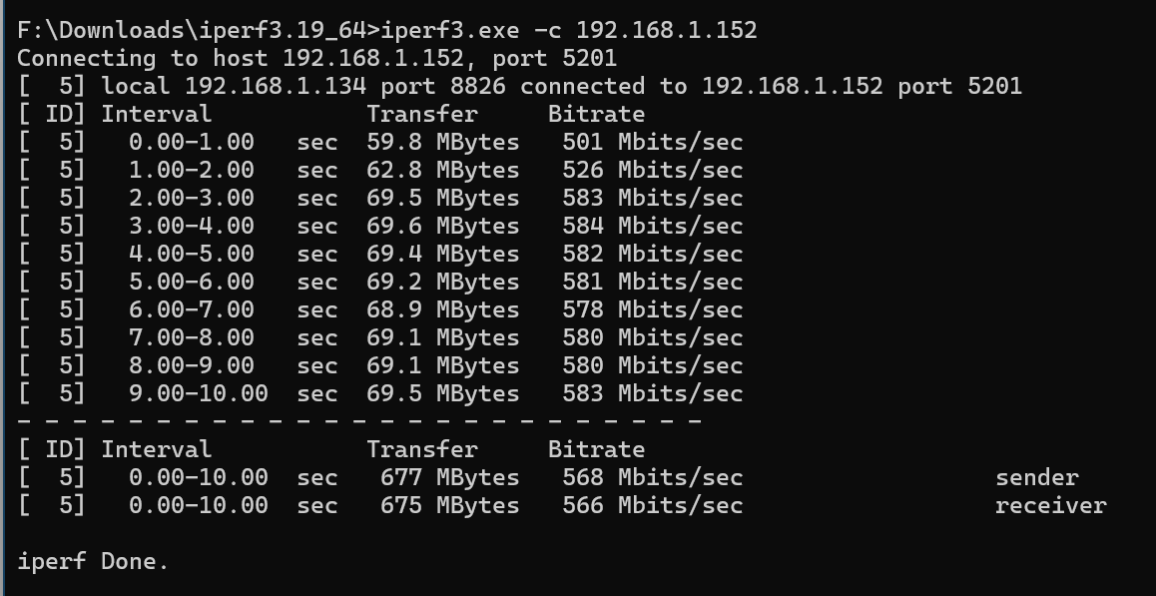Click the 'receiver' label

click(1051, 506)
